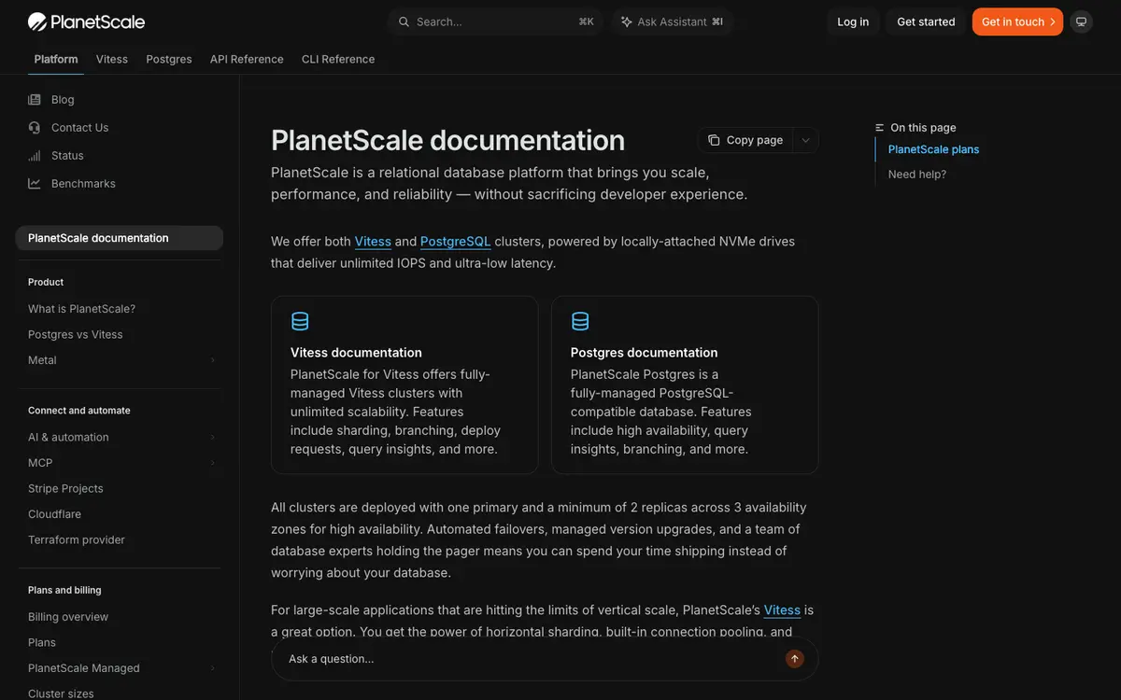Jump to PlanetScale plans section

[x=933, y=149]
